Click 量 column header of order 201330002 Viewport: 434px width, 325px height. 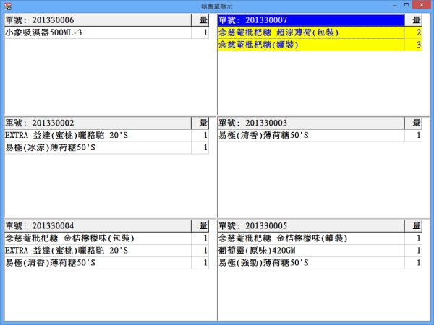point(200,123)
